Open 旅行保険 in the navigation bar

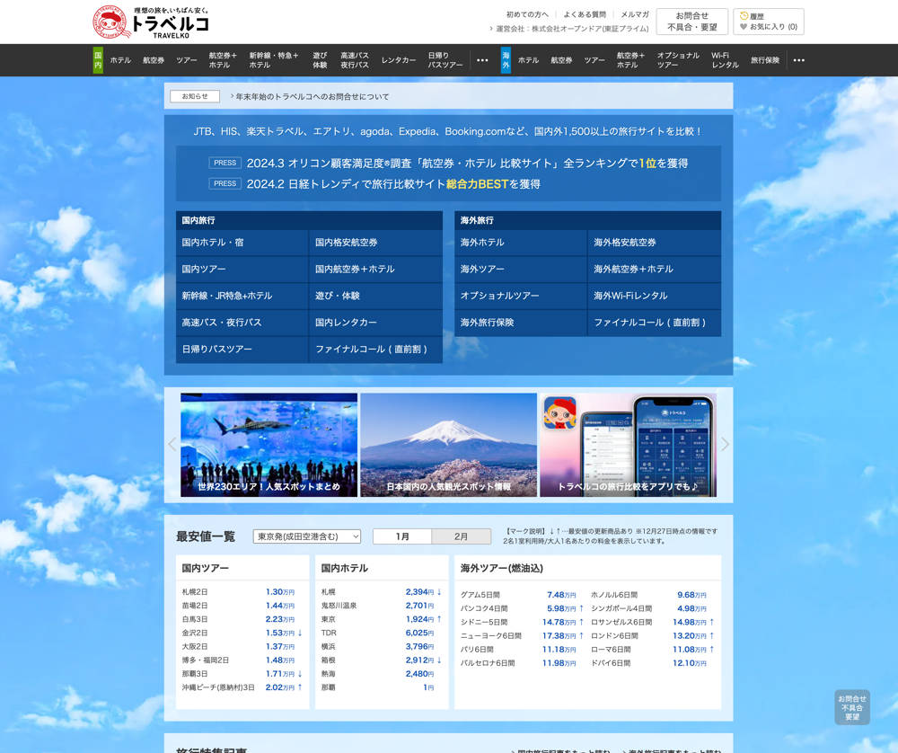coord(765,60)
